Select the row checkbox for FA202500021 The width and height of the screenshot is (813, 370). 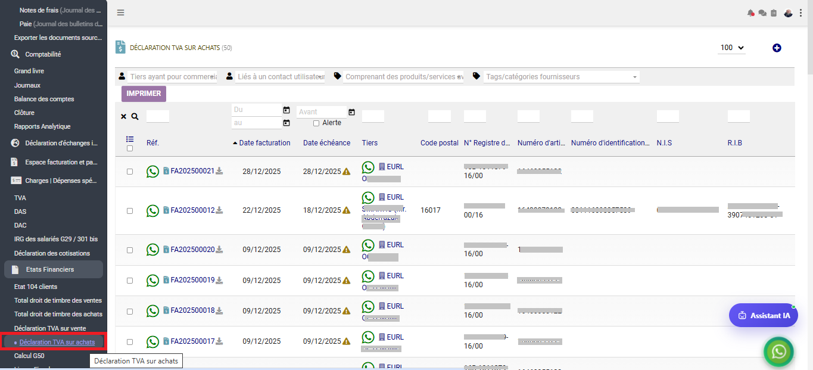coord(130,172)
